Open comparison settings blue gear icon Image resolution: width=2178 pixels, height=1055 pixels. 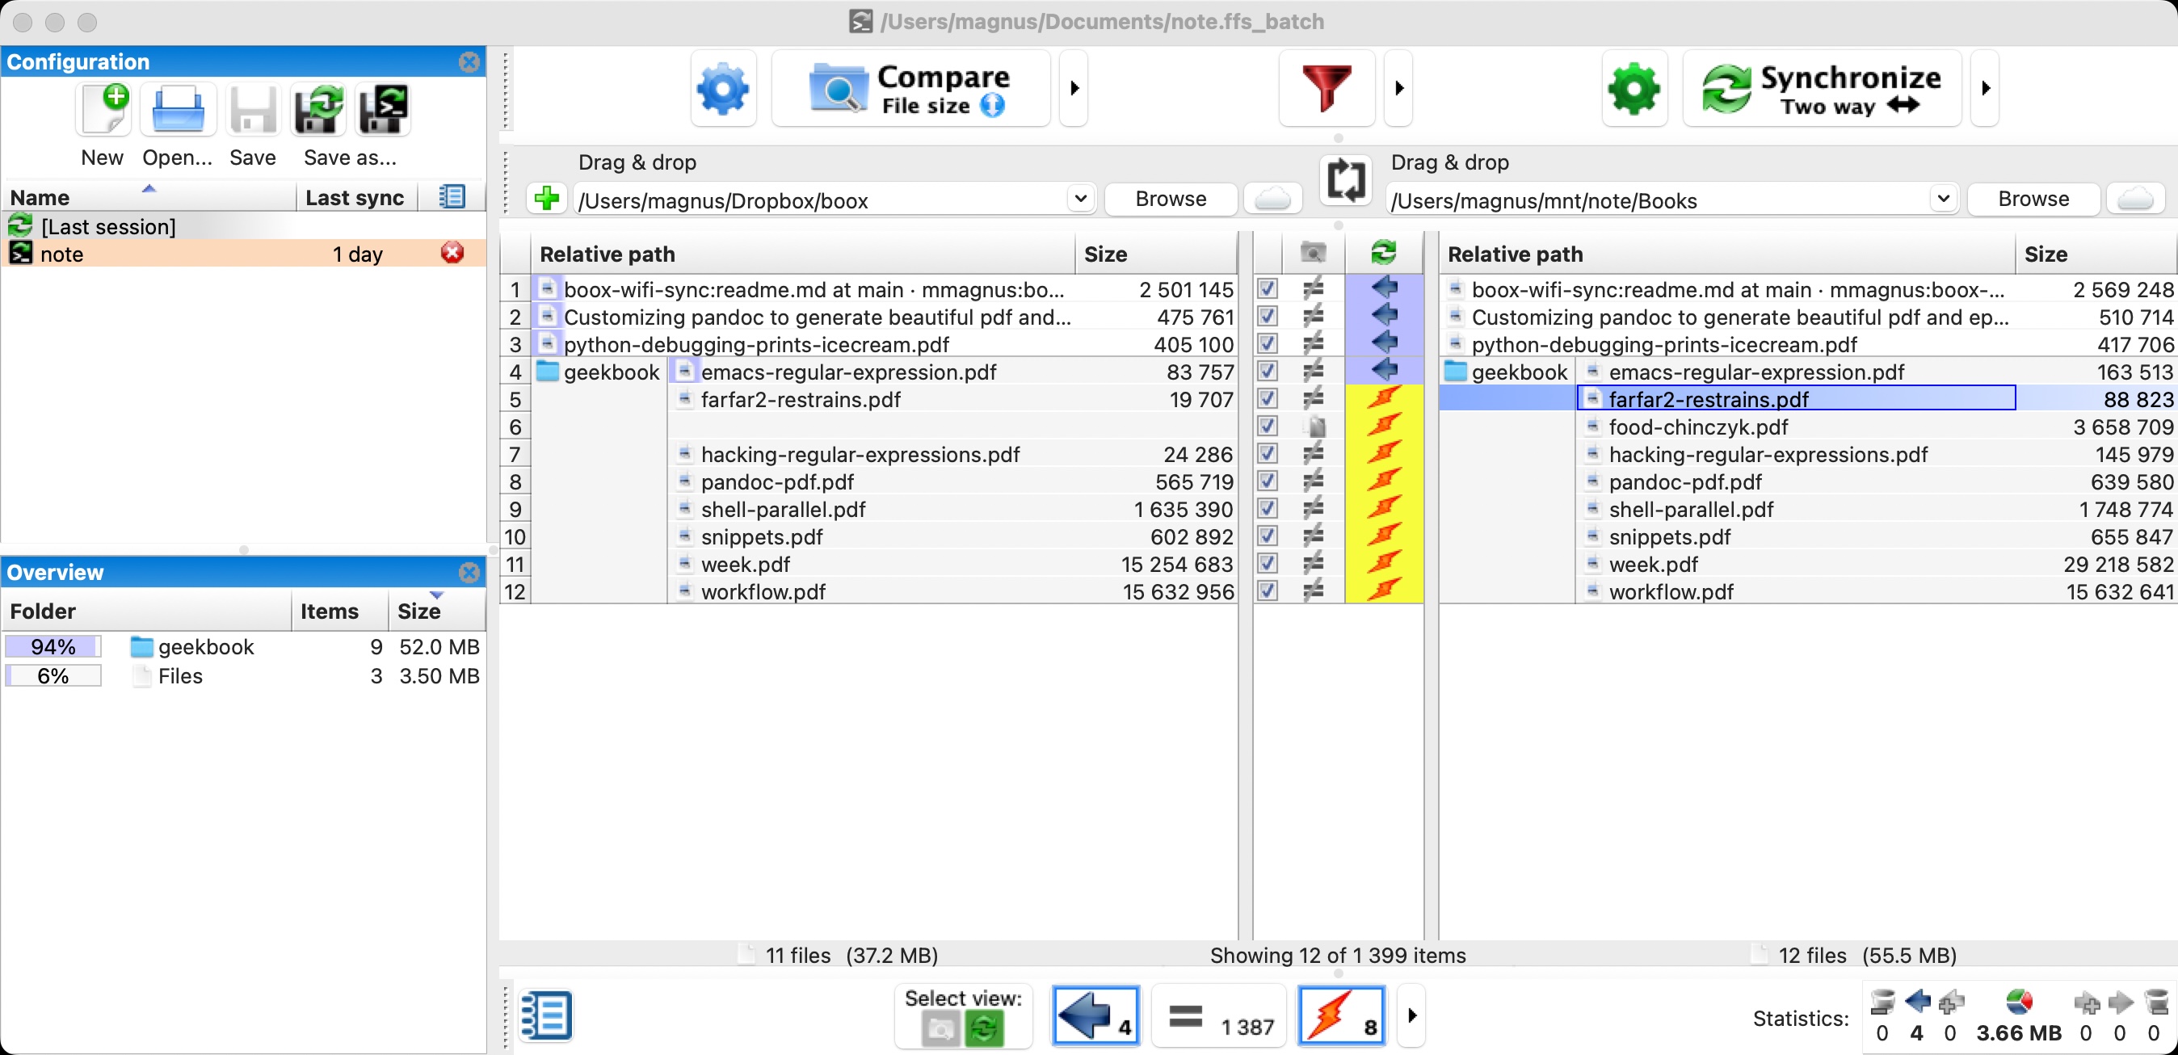(723, 88)
